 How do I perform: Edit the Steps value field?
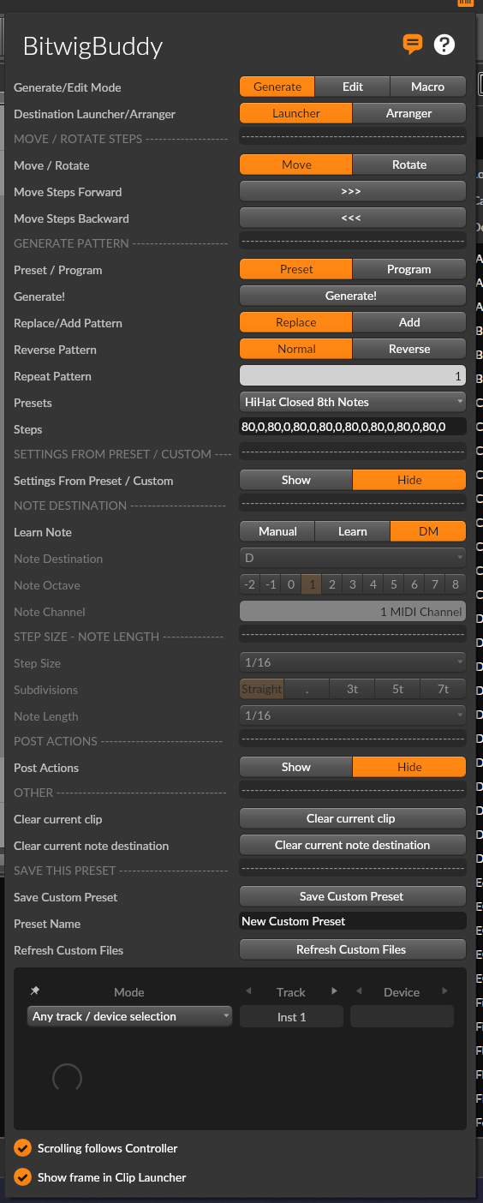tap(353, 427)
